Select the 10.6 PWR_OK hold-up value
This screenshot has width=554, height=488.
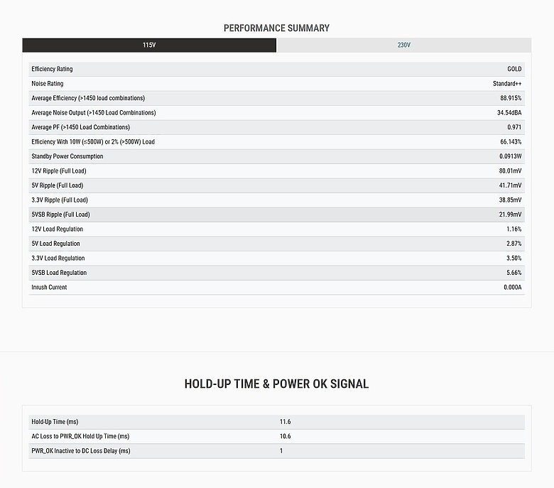point(285,436)
